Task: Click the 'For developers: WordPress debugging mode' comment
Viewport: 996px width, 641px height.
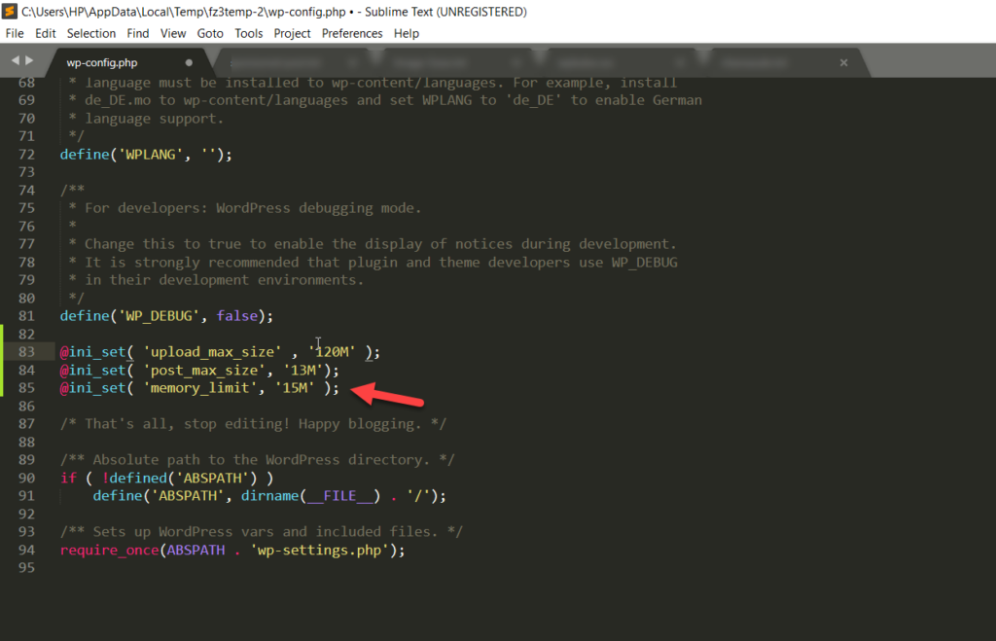Action: tap(245, 208)
